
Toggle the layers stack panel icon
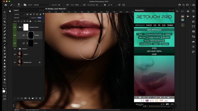click(x=10, y=11)
